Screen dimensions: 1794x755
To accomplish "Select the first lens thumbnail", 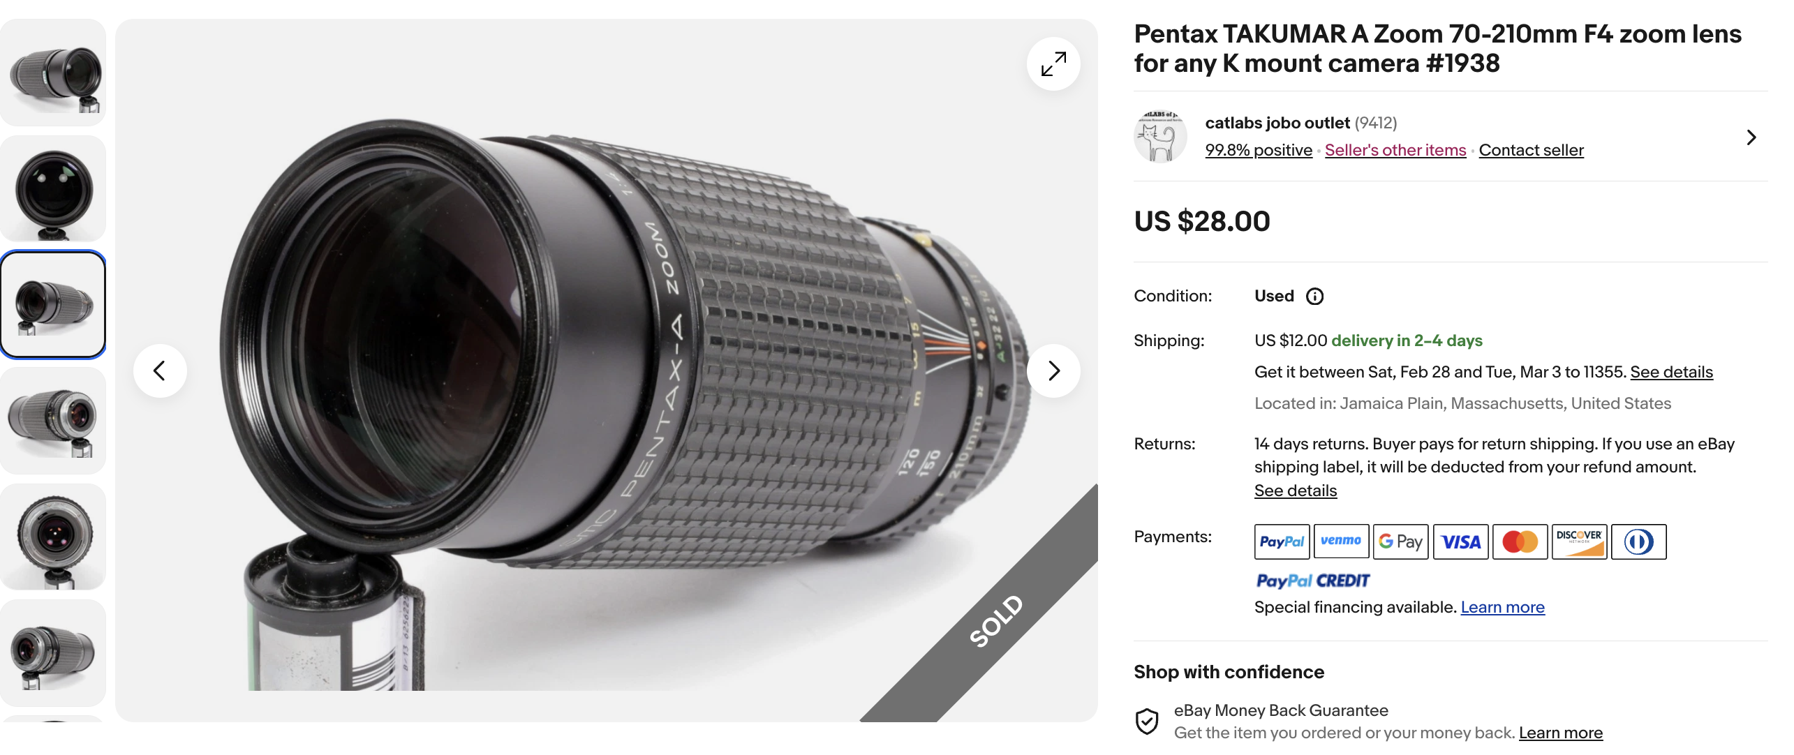I will tap(53, 73).
